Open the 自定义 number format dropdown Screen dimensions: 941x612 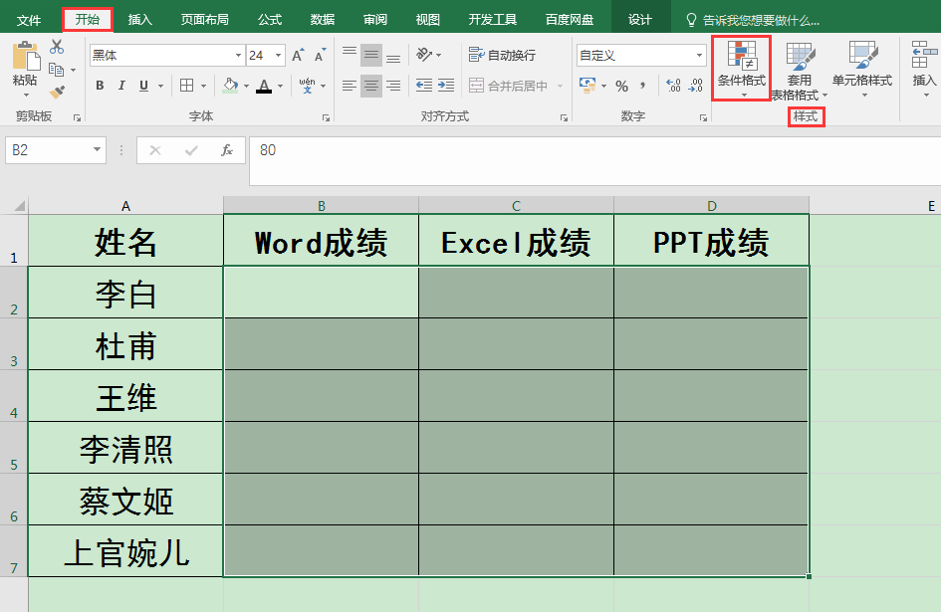tap(700, 55)
